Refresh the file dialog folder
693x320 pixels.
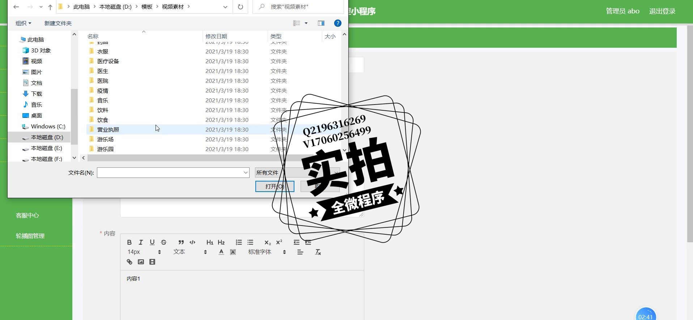click(x=241, y=7)
